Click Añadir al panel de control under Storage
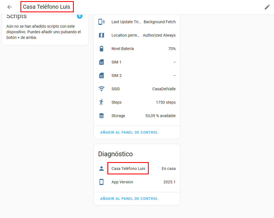Viewport: 274px width, 218px height. (x=129, y=132)
